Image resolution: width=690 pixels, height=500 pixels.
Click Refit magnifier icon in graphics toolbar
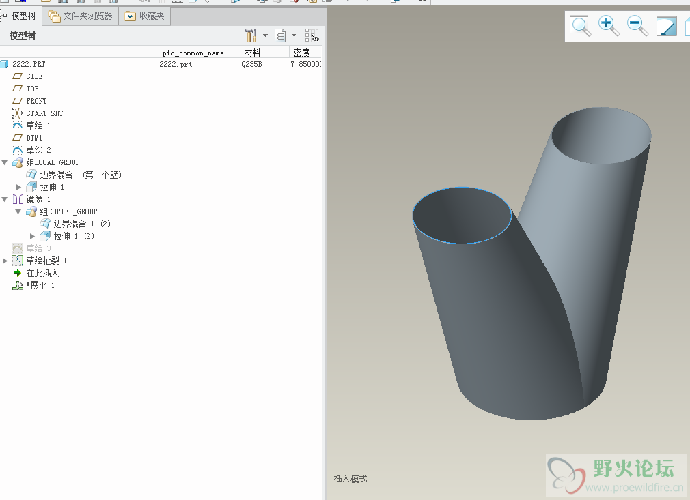581,26
